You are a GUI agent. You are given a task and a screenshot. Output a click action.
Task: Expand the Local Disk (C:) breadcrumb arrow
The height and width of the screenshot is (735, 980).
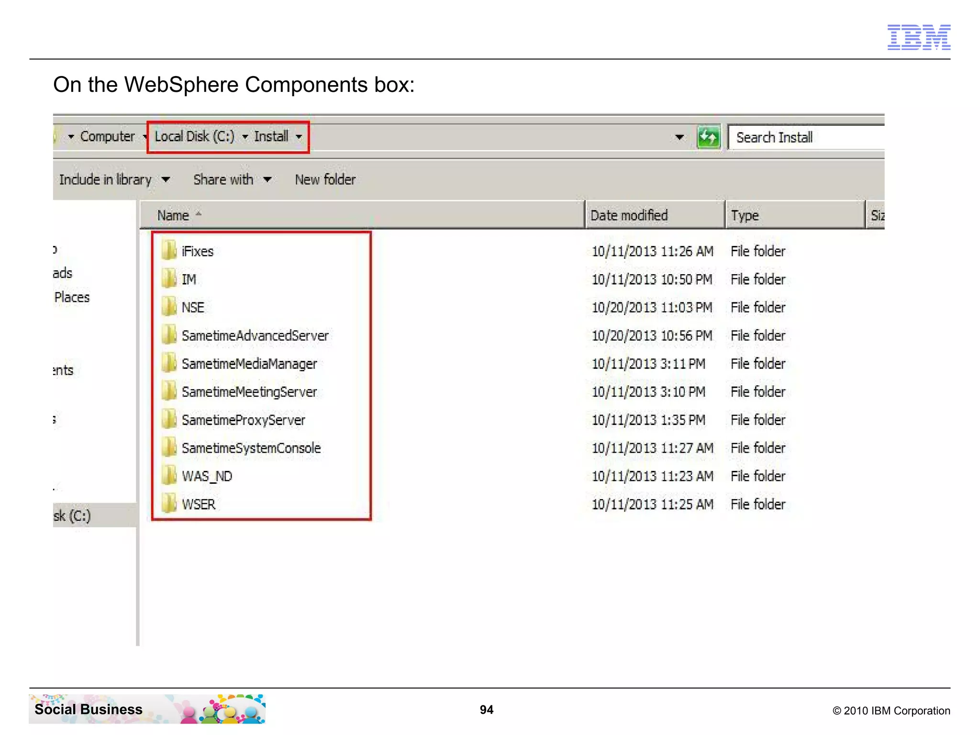(245, 137)
